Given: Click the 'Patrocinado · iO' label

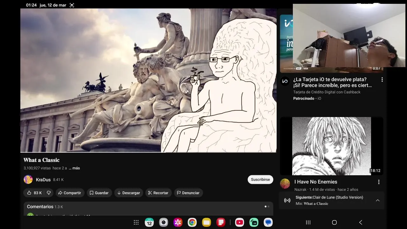Looking at the screenshot, I should click(307, 98).
